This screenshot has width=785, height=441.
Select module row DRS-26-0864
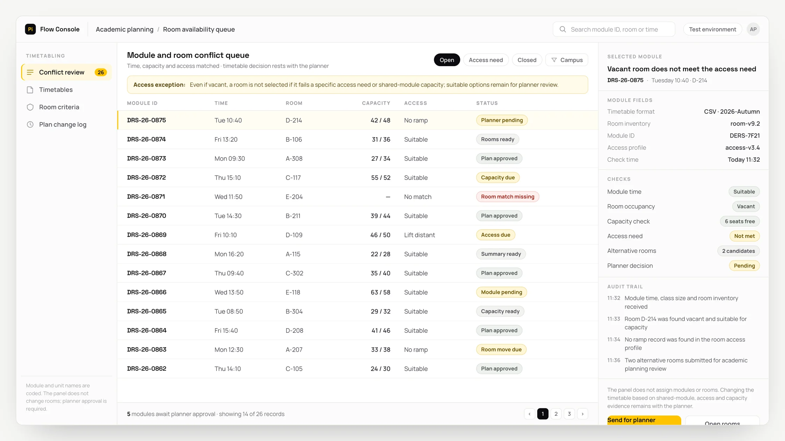(x=358, y=330)
